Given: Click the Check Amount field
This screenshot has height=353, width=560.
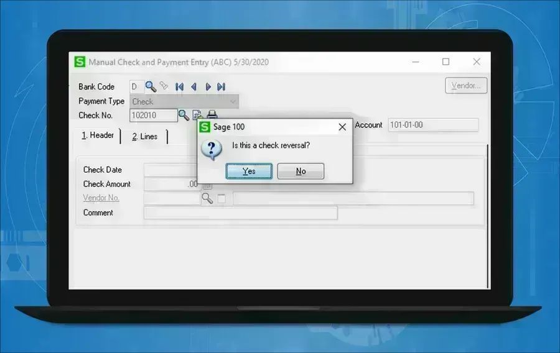Looking at the screenshot, I should click(x=170, y=184).
